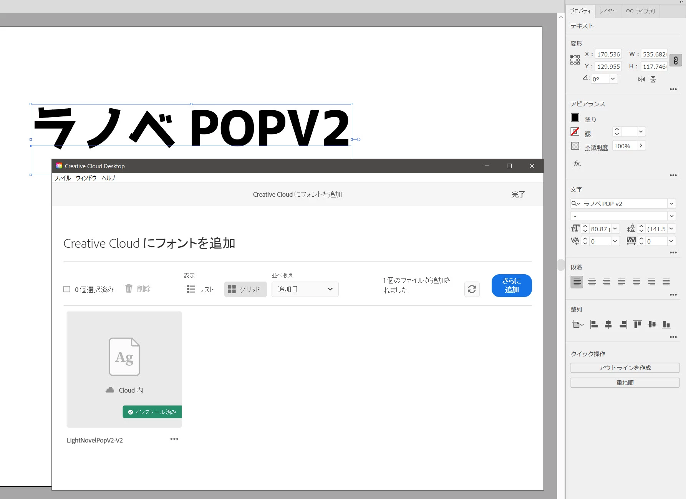Open the ウィンドウ menu in Creative Cloud Desktop
The height and width of the screenshot is (499, 686).
tap(86, 178)
